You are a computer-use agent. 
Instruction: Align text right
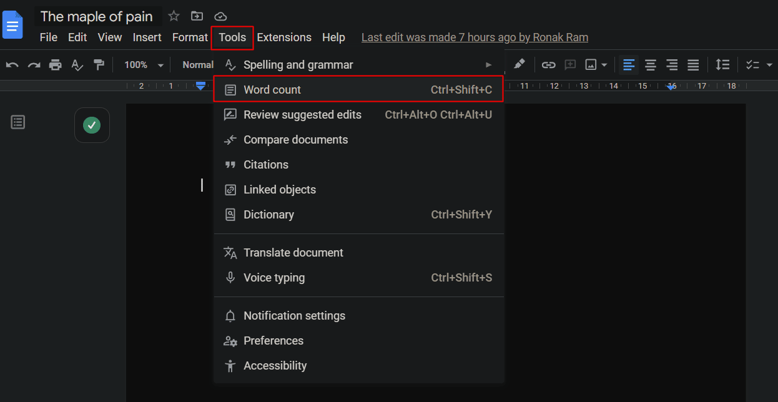[672, 65]
